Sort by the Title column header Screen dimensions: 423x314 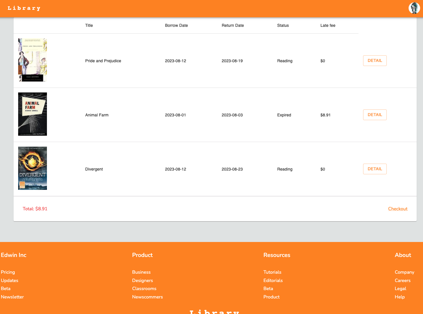click(89, 25)
